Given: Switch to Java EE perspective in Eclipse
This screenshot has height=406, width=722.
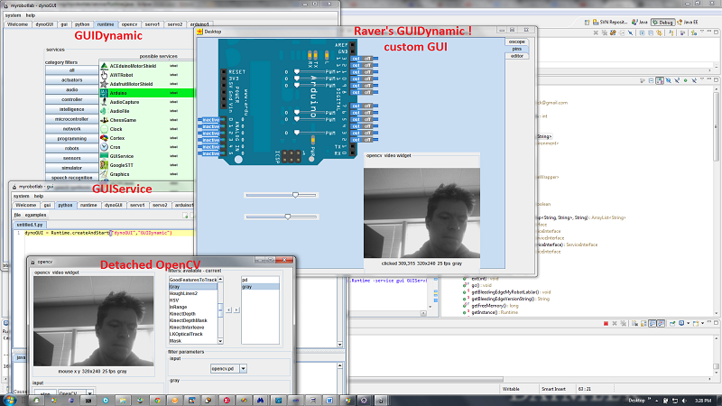Looking at the screenshot, I should point(689,22).
